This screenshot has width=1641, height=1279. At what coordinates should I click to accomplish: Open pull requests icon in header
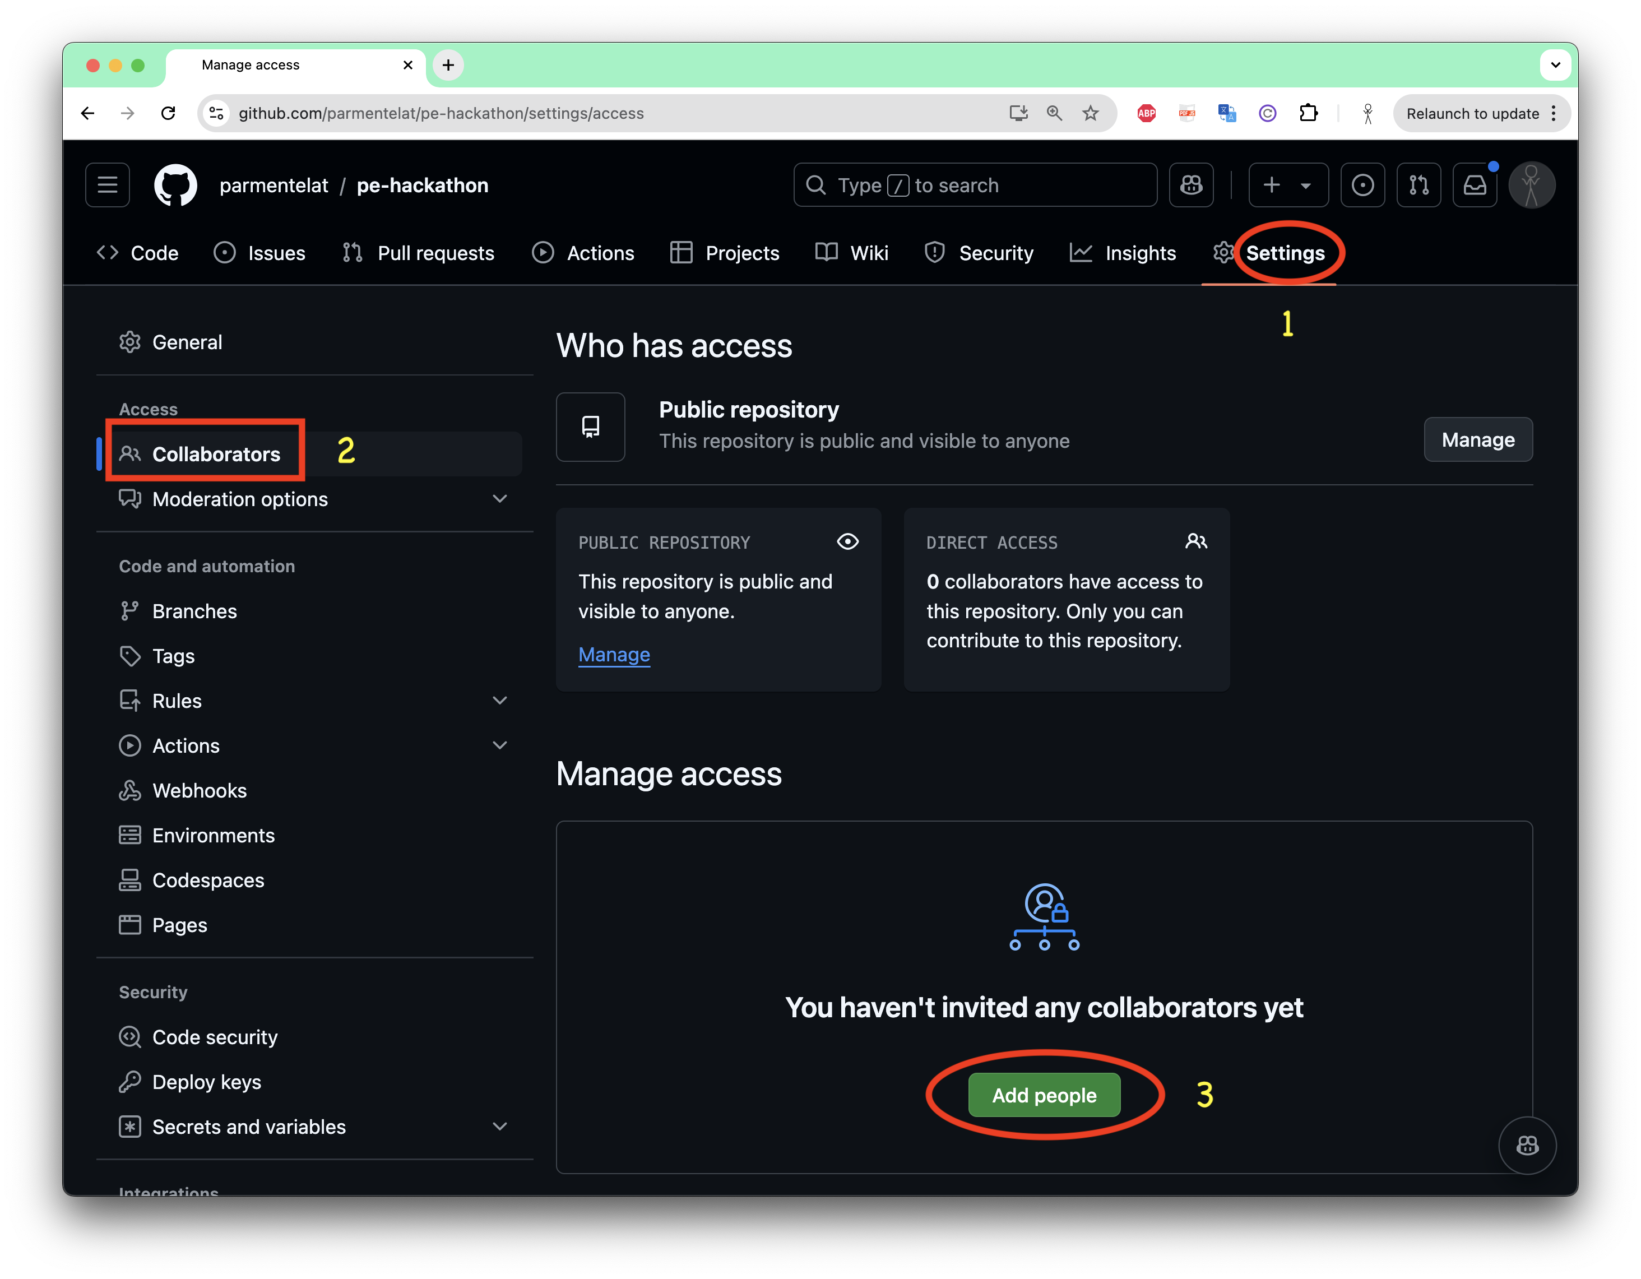[x=1418, y=185]
